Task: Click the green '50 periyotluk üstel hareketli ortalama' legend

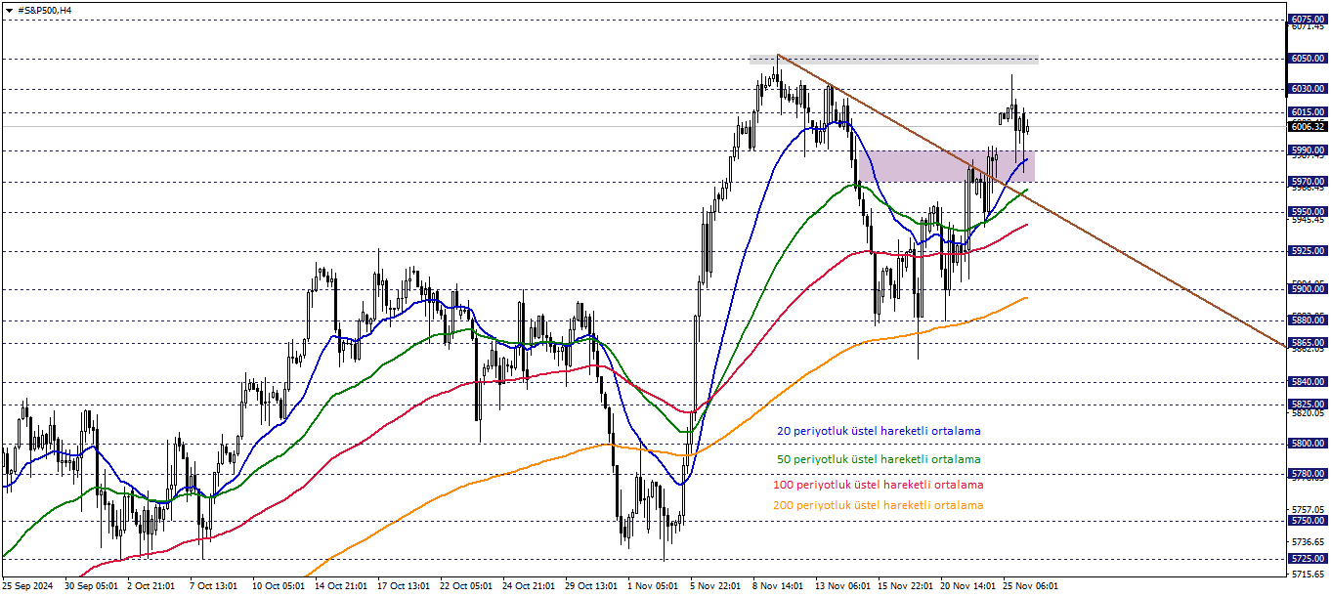Action: 879,459
